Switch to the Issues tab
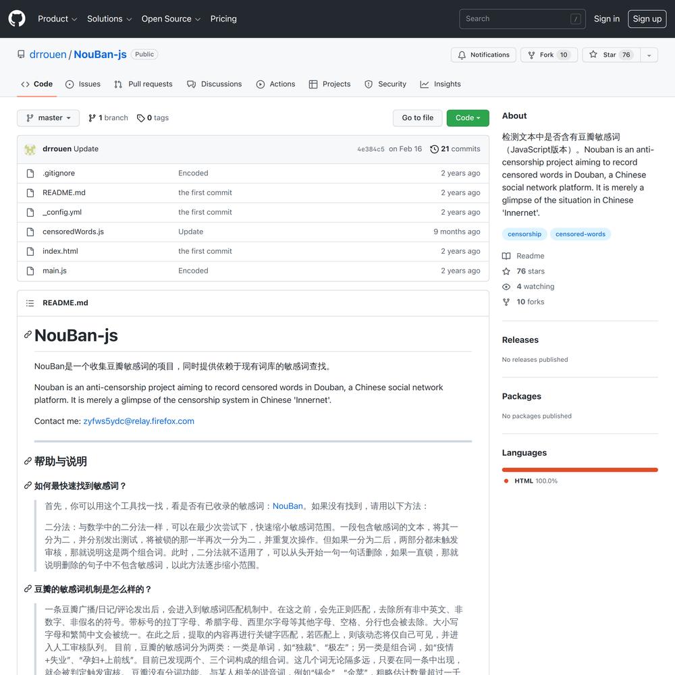The height and width of the screenshot is (675, 675). pyautogui.click(x=82, y=84)
